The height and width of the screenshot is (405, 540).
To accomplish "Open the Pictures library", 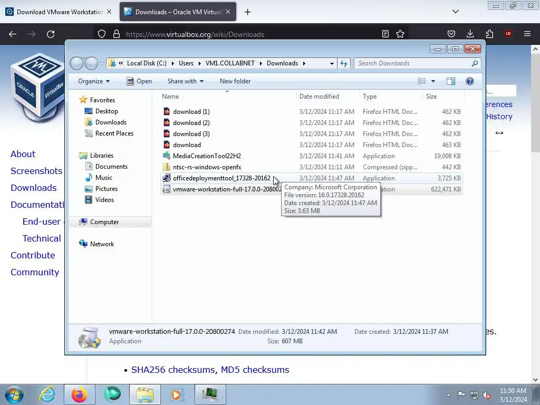I will tap(107, 189).
